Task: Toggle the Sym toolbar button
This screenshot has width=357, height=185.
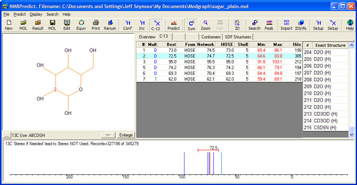Action: click(191, 25)
